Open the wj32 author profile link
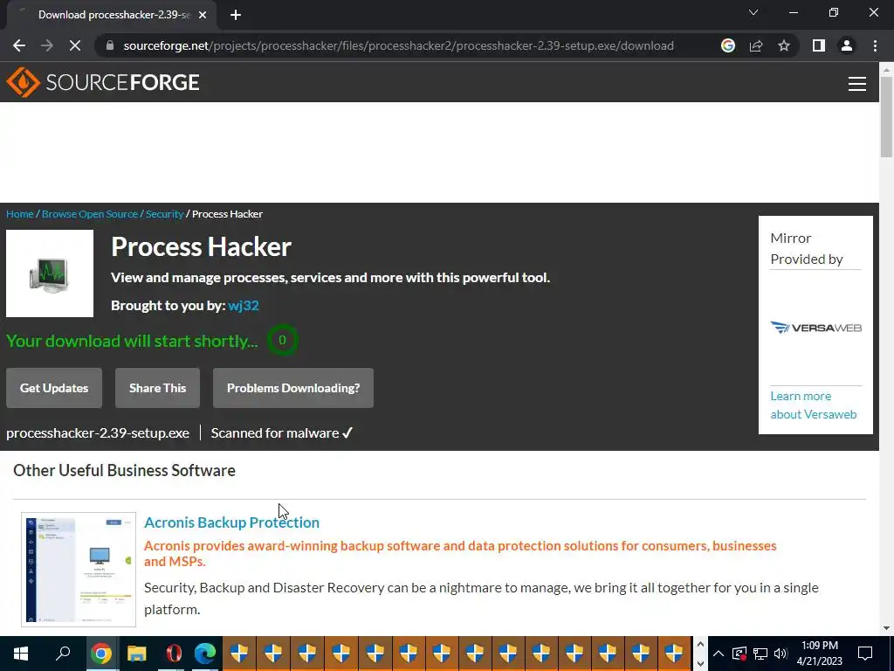The width and height of the screenshot is (894, 671). pos(244,306)
